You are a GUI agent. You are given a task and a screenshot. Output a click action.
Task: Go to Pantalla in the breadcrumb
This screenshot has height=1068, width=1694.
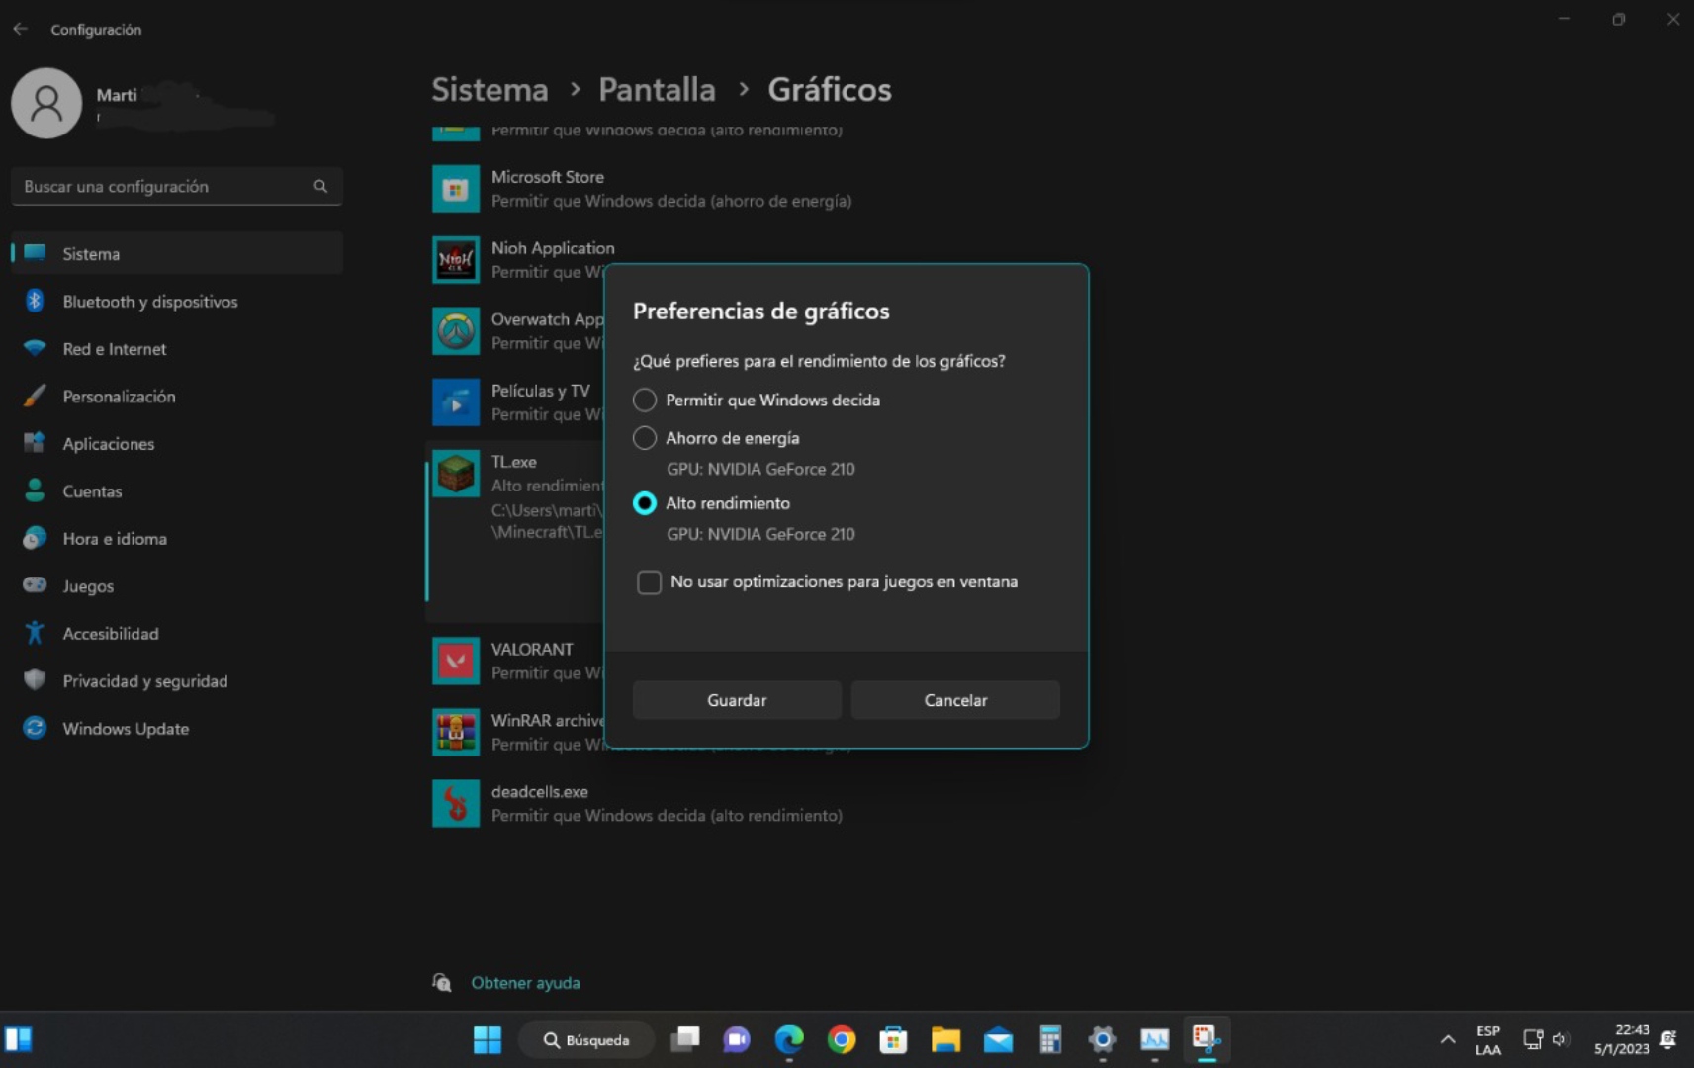[657, 90]
